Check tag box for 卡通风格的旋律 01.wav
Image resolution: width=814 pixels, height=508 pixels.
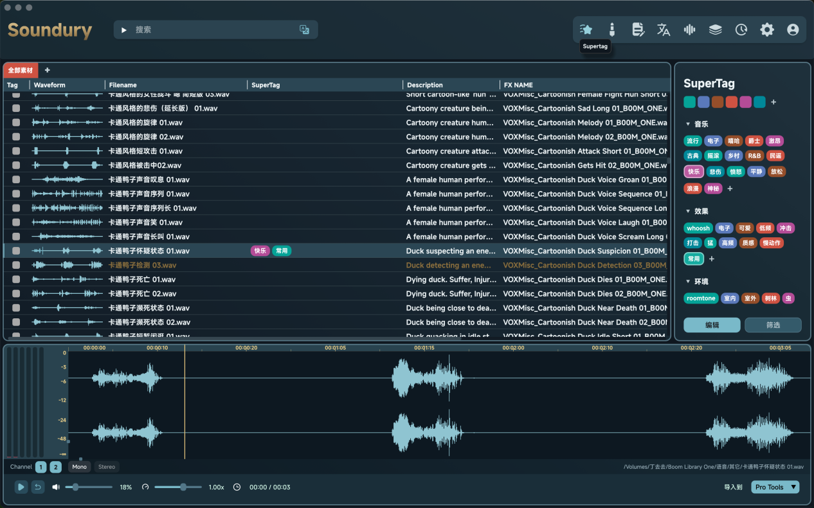(x=16, y=122)
